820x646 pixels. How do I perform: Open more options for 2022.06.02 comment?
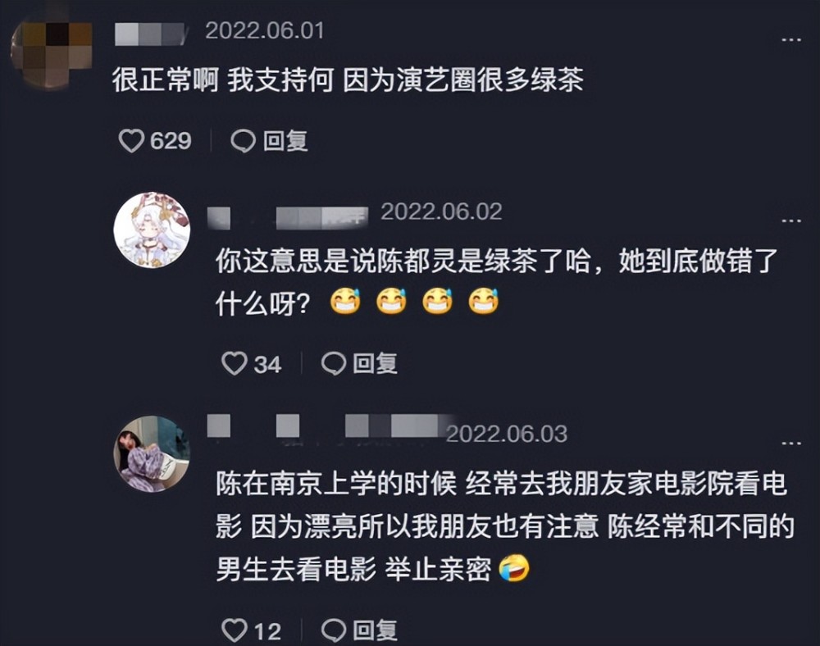(790, 221)
